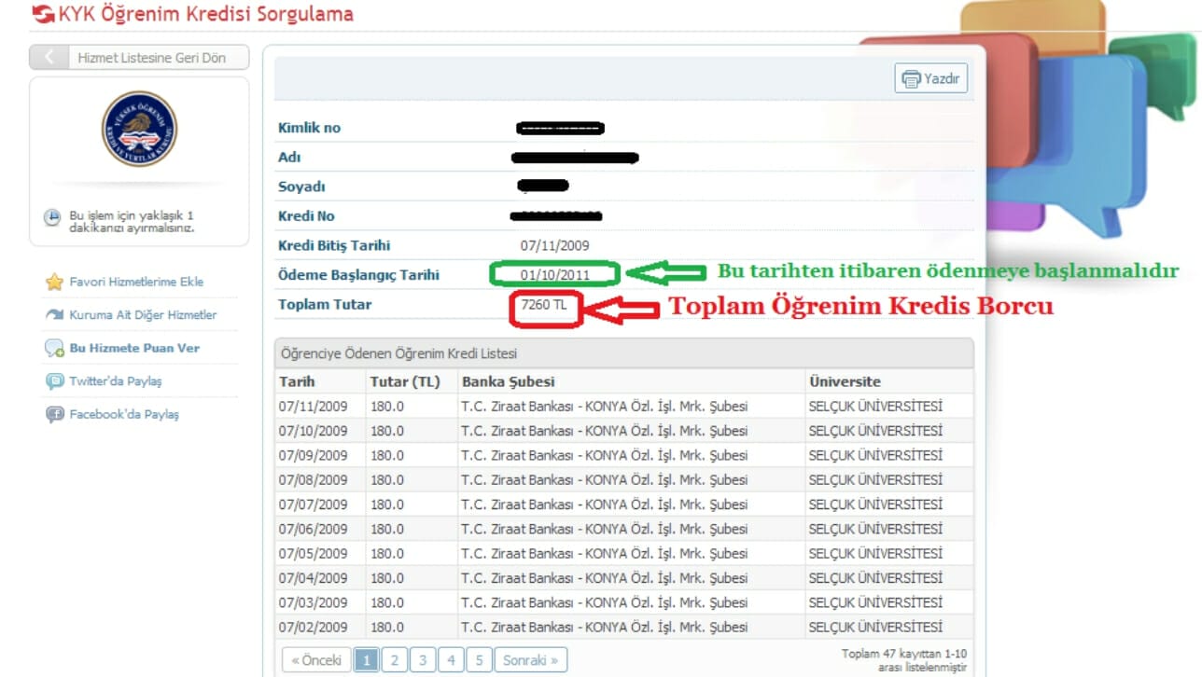Click Sonraki » for the next page
The image size is (1202, 677).
pos(530,660)
